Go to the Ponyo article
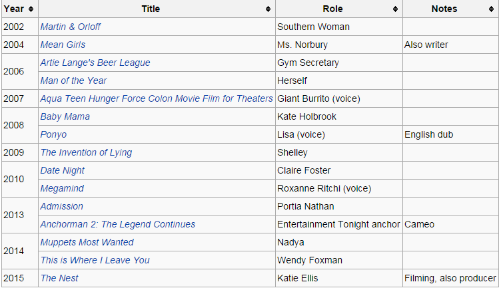The height and width of the screenshot is (288, 499). click(53, 135)
